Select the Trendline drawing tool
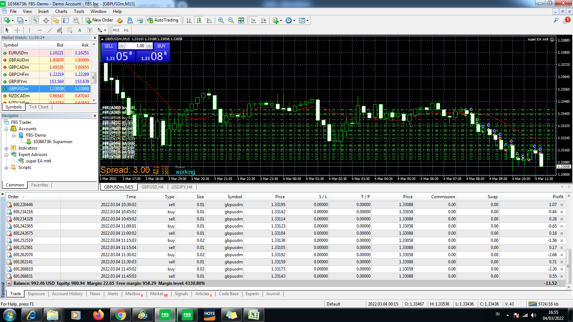 [50, 30]
